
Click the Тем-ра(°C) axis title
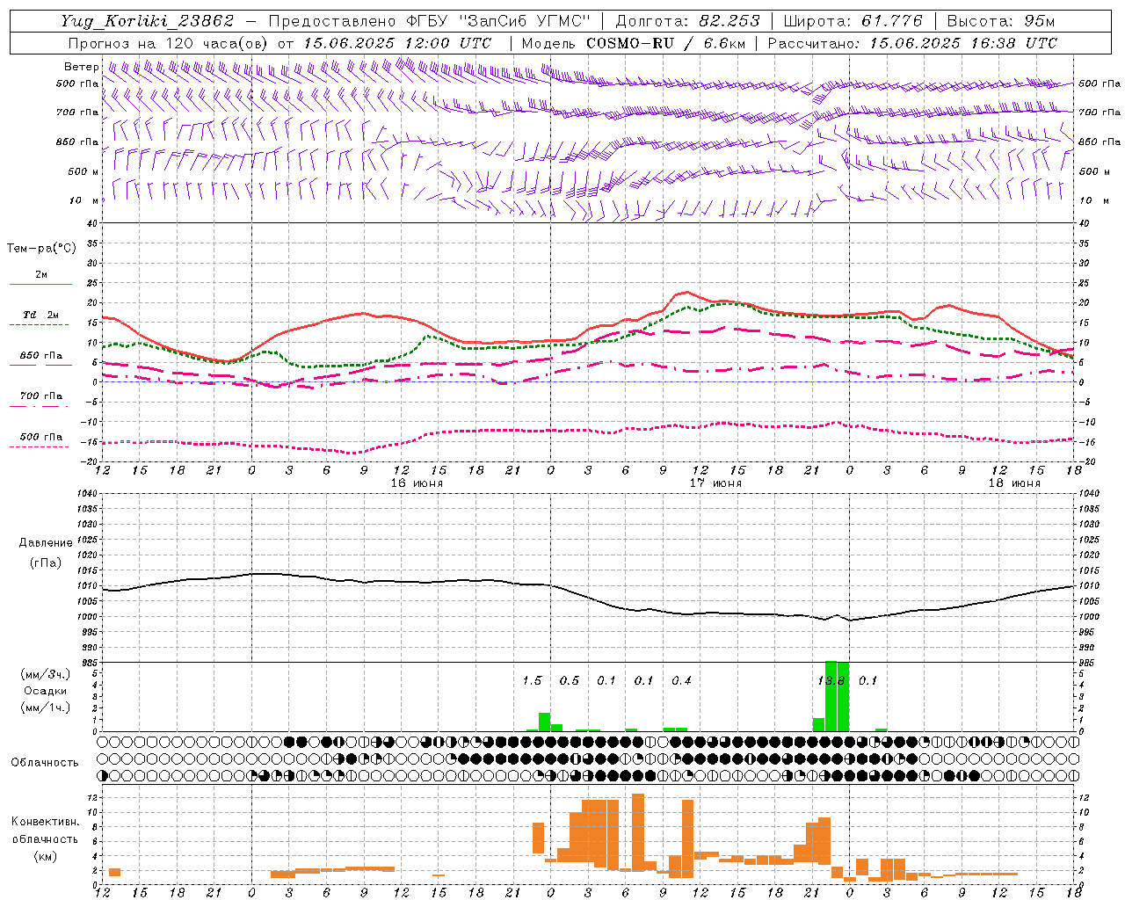(41, 249)
